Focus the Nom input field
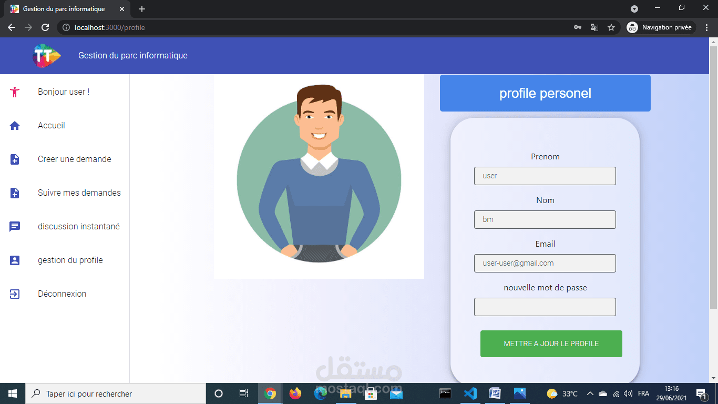The width and height of the screenshot is (718, 404). 545,219
